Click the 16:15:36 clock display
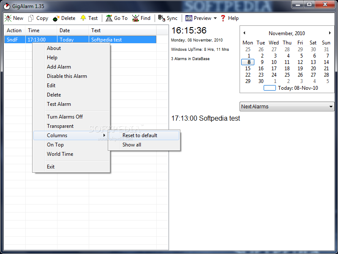The image size is (338, 254). click(189, 30)
